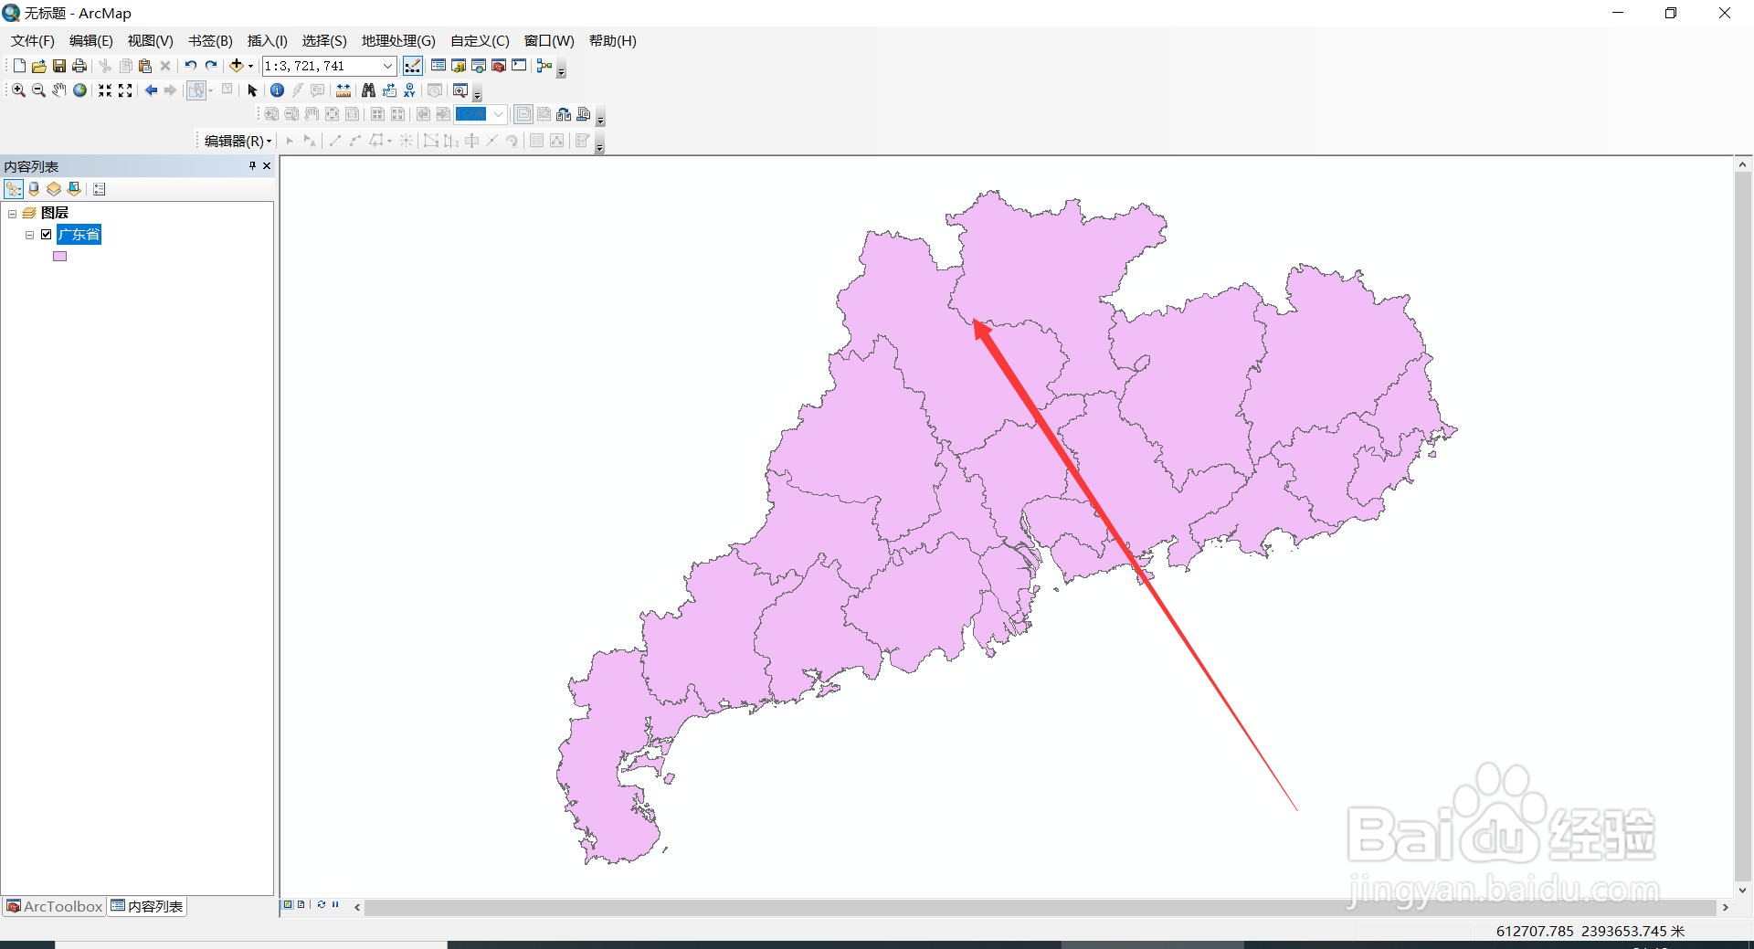Open the 书签(B) menu
Screen dimensions: 1754x949
click(210, 41)
